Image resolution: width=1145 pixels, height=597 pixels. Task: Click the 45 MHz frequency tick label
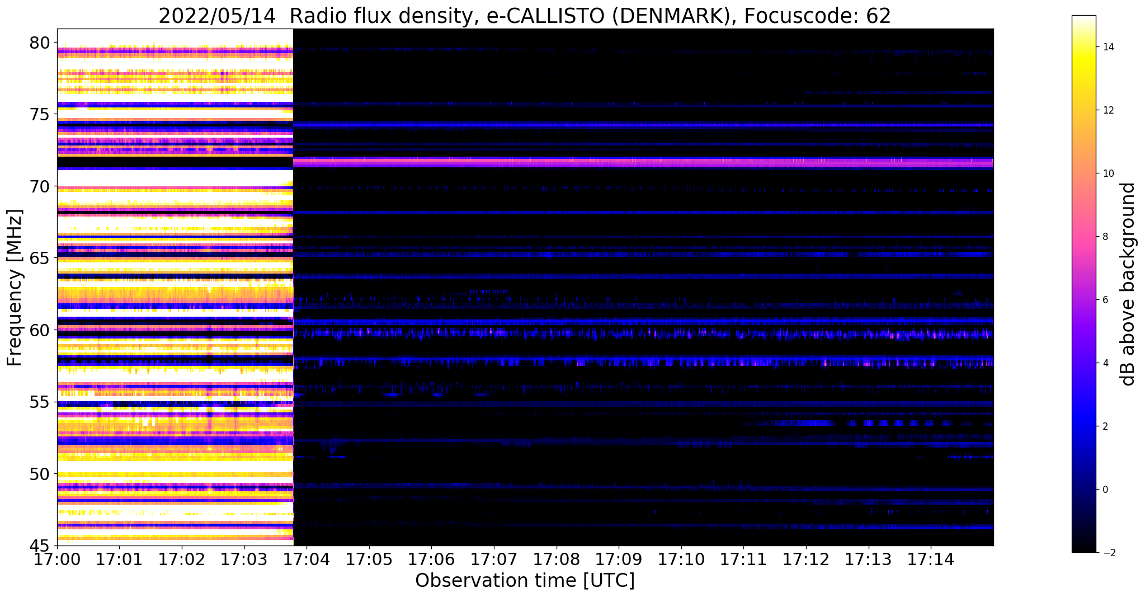click(x=40, y=546)
